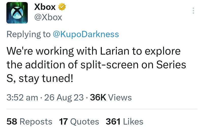203x131 pixels.
Task: Open the 58 Reposts list
Action: (x=29, y=122)
